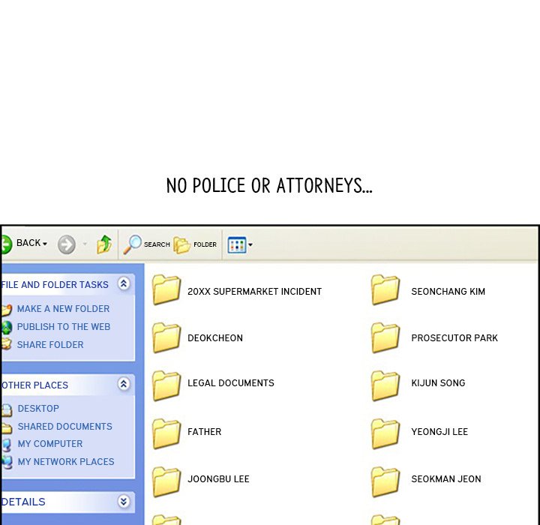This screenshot has height=525, width=540.
Task: Open My Computer link
Action: point(50,444)
